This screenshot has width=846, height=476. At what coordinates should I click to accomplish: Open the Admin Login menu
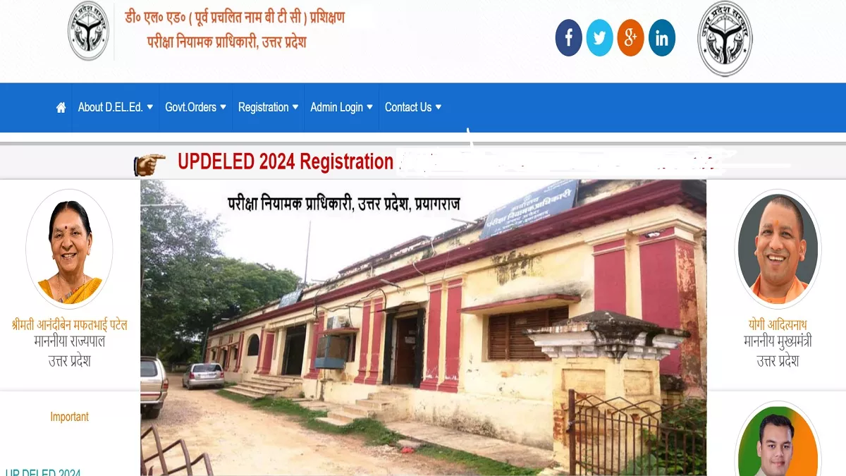(x=341, y=107)
